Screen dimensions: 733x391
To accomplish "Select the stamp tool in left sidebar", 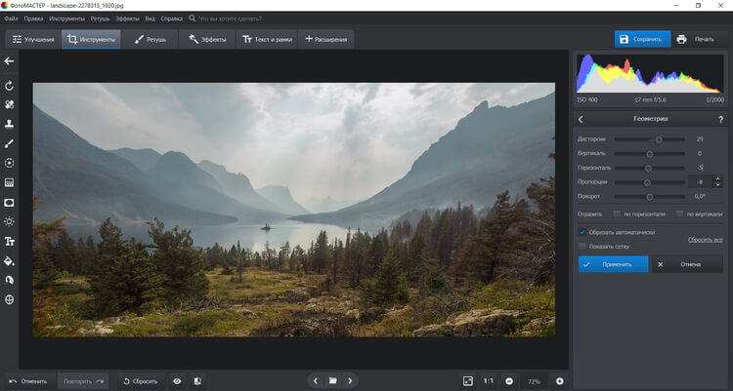I will click(x=9, y=124).
